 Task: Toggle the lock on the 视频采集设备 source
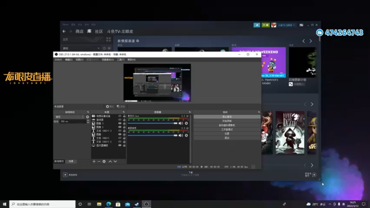pyautogui.click(x=124, y=116)
